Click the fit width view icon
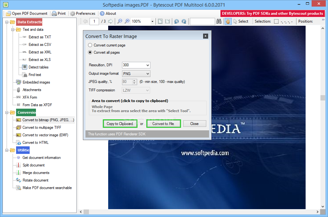Screen dimensions: 328x217 pyautogui.click(x=167, y=21)
